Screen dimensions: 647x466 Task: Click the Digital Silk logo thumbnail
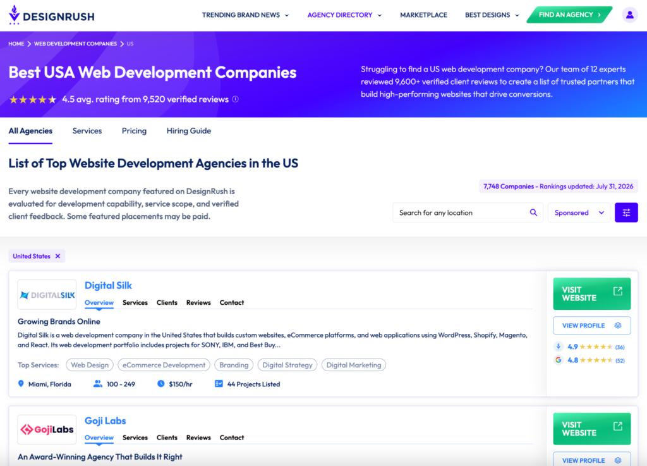(x=47, y=295)
